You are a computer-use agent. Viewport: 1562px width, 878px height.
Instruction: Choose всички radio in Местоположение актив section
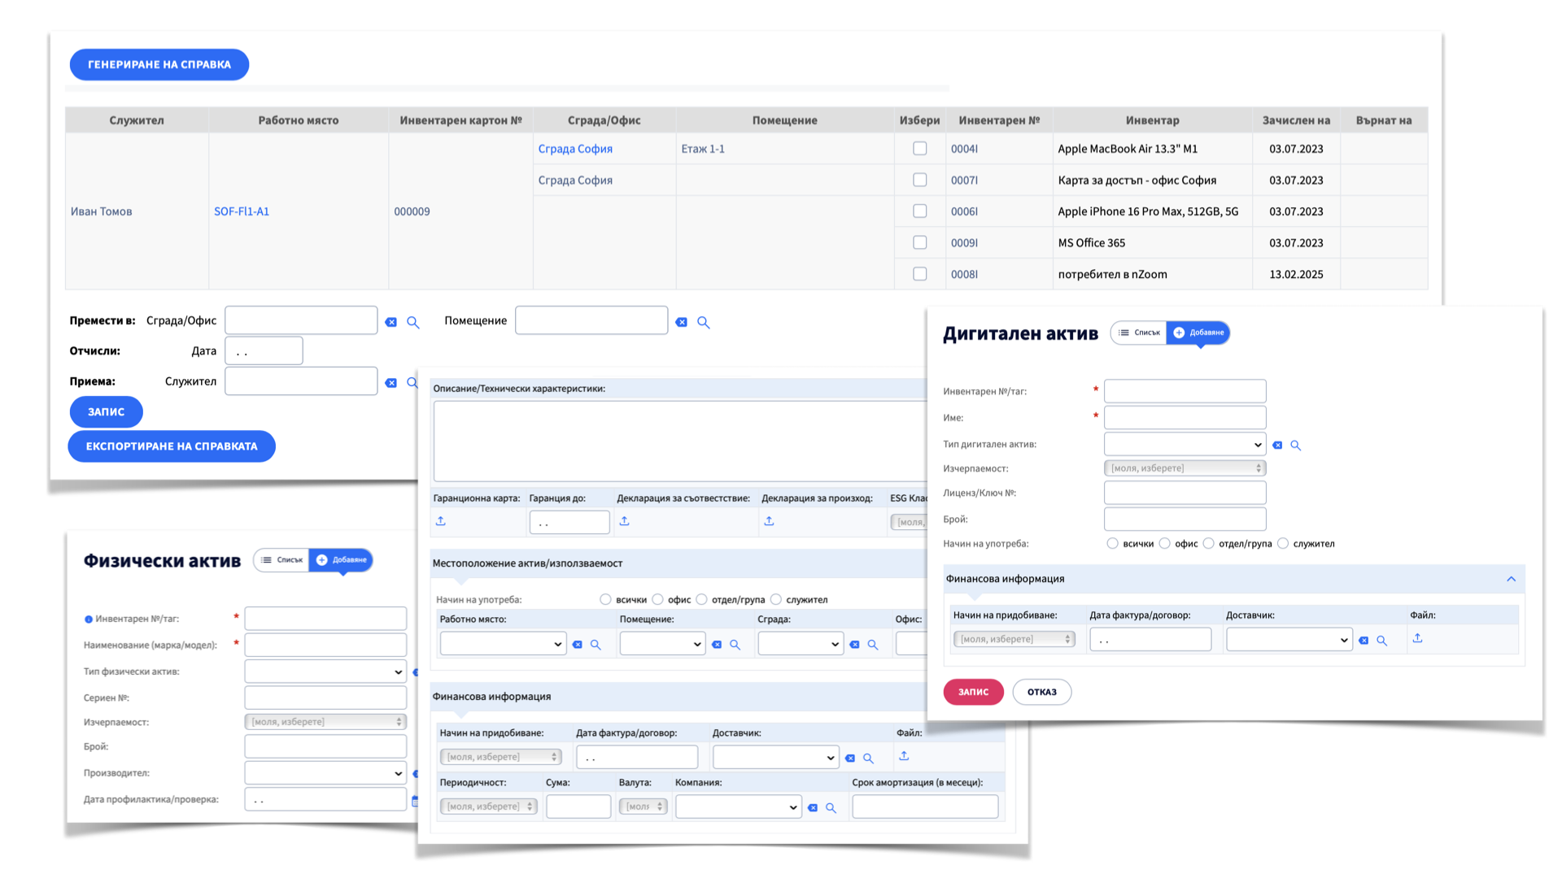tap(605, 599)
